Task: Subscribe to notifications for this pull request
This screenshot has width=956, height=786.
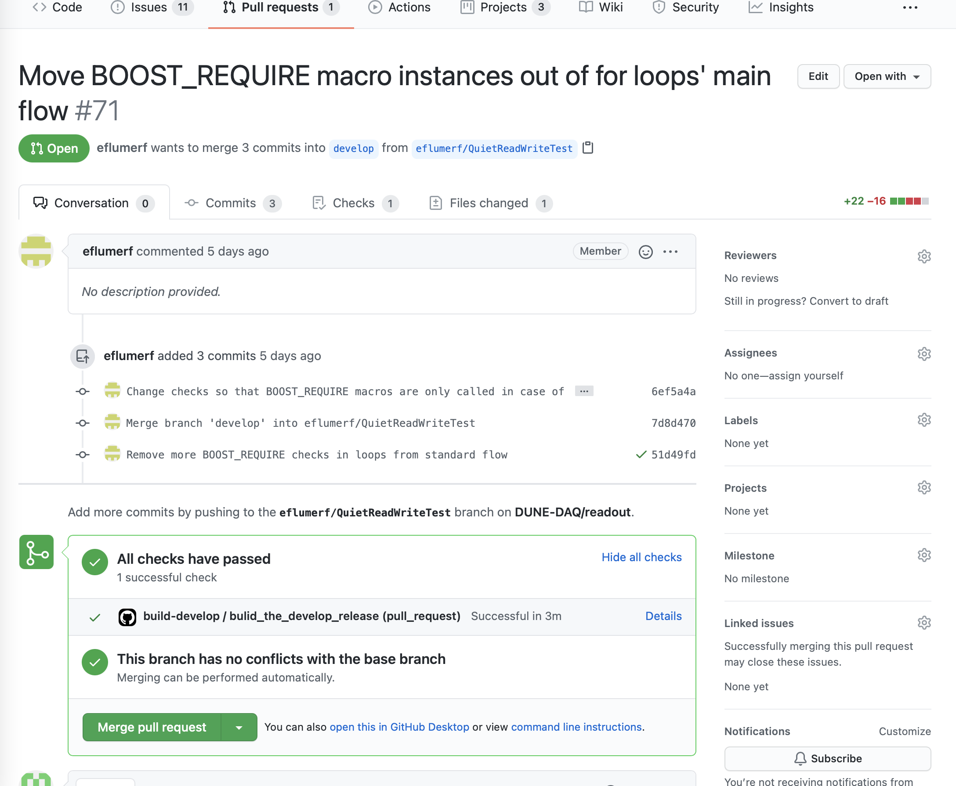Action: tap(827, 758)
